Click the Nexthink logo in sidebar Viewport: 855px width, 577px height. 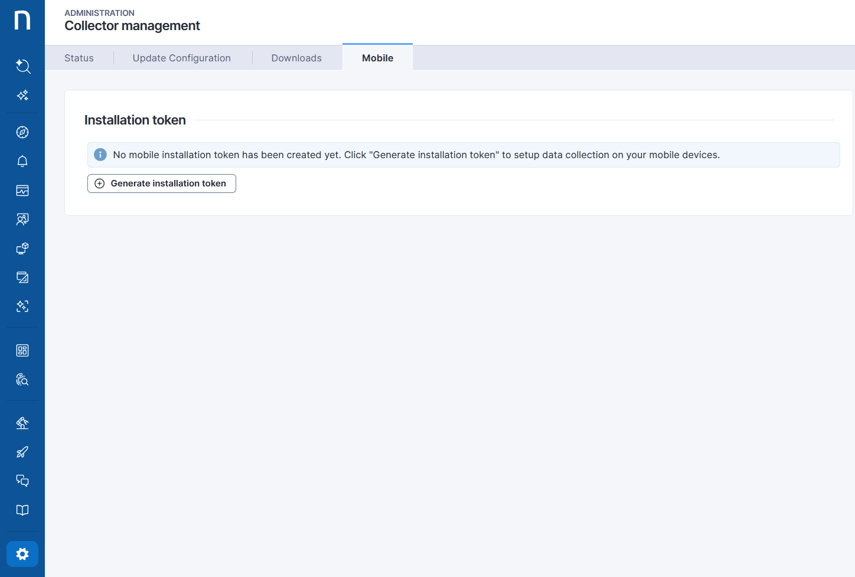[22, 20]
